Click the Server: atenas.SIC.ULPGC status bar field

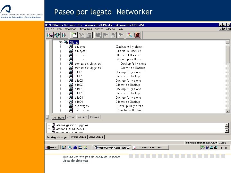click(x=201, y=143)
